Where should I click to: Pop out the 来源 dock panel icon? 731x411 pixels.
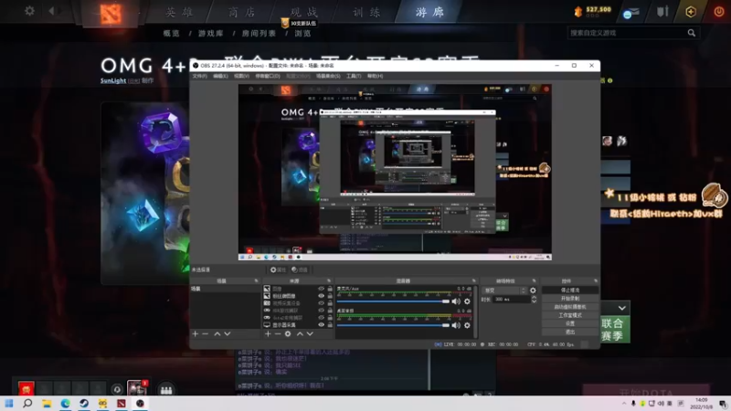click(329, 281)
